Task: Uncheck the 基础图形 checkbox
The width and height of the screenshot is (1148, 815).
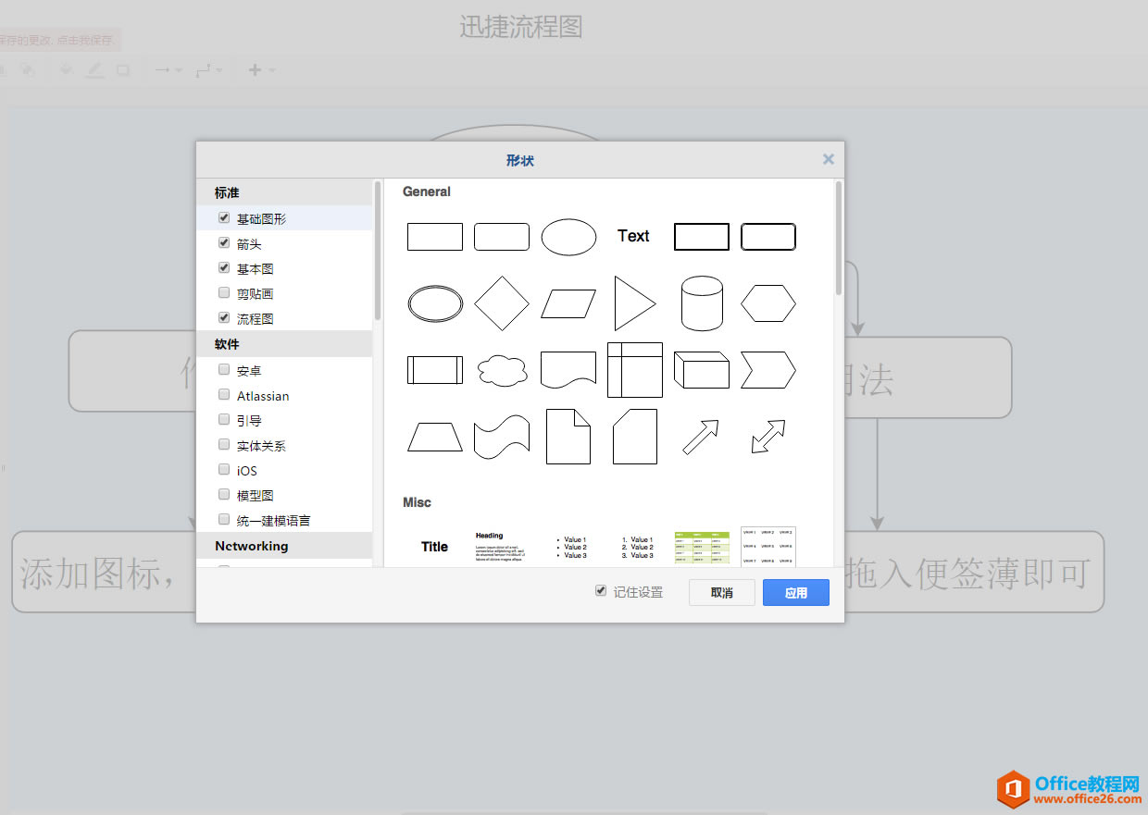Action: (x=224, y=218)
